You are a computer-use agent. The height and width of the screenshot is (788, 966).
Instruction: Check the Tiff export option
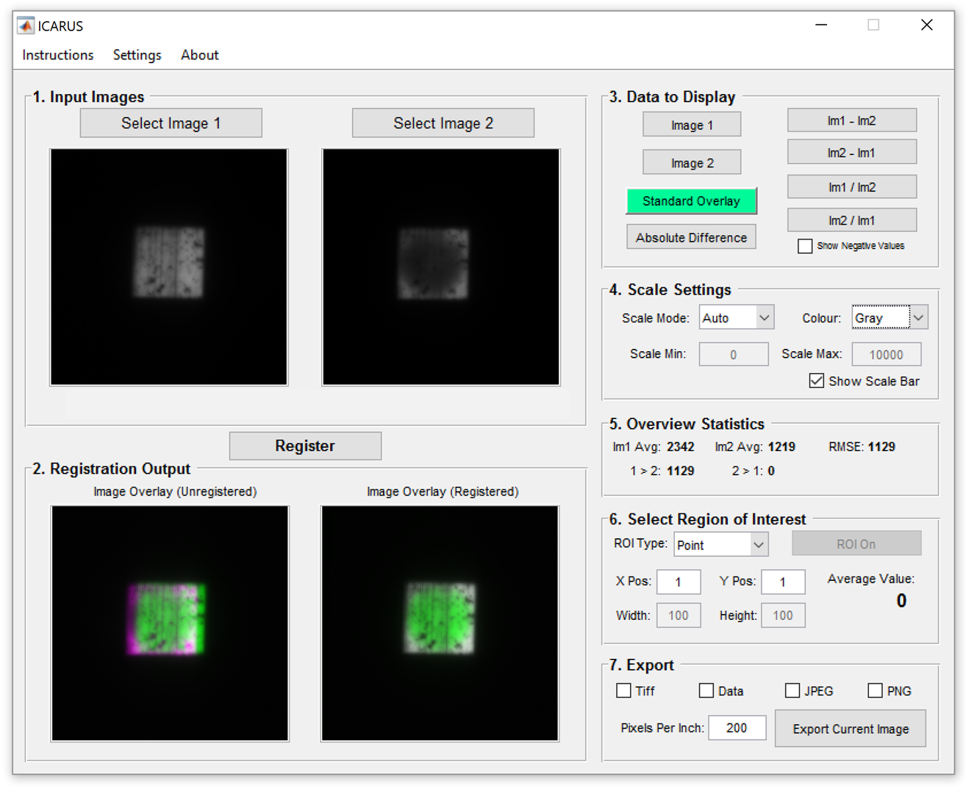[623, 690]
